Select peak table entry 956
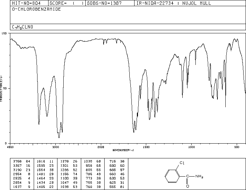Viewport: 246px width, 190px height. 93,166
